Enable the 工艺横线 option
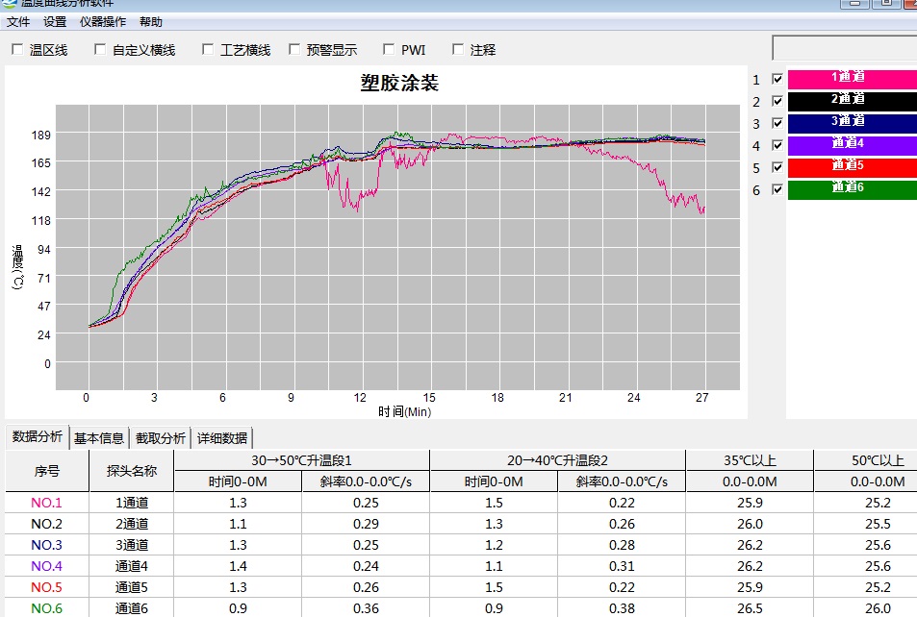The height and width of the screenshot is (617, 917). 208,50
